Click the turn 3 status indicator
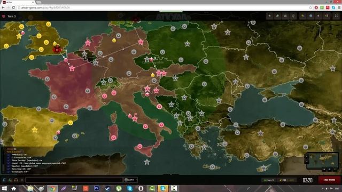 coord(269,180)
